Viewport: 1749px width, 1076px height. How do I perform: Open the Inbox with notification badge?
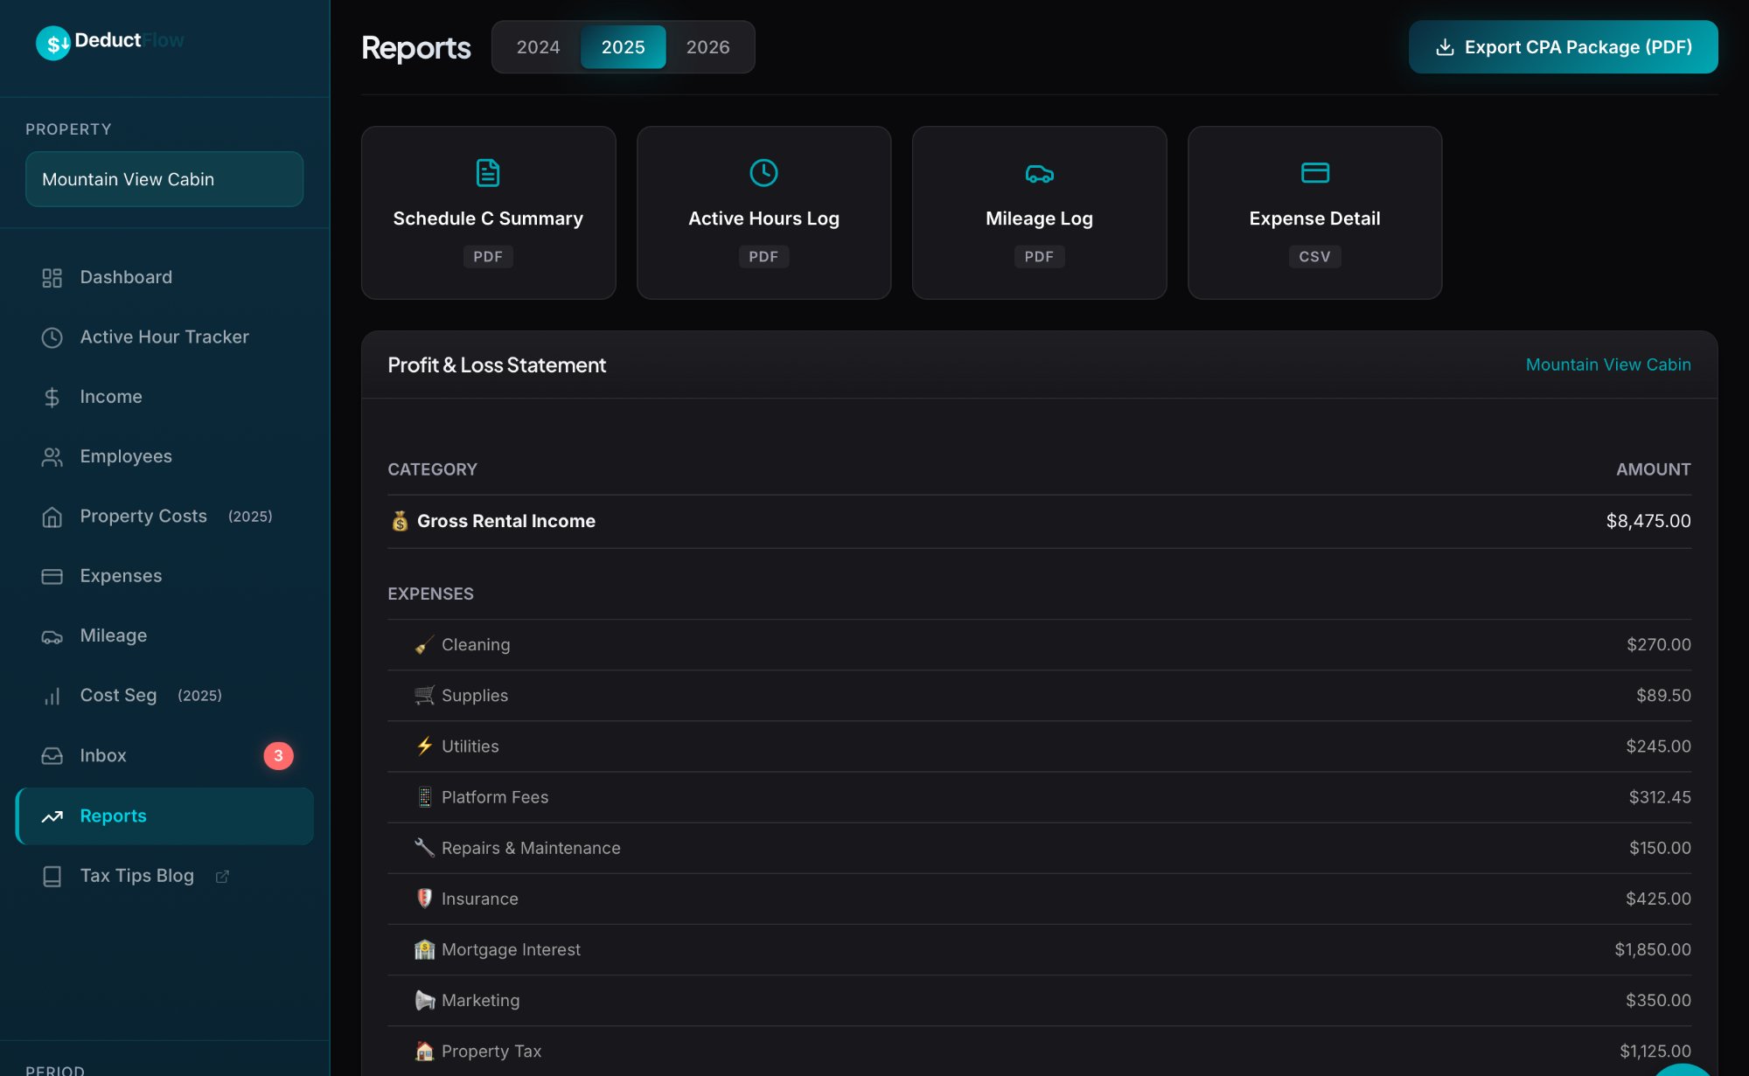tap(103, 755)
